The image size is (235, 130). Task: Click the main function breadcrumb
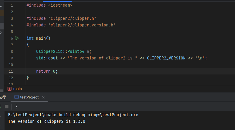(x=17, y=89)
